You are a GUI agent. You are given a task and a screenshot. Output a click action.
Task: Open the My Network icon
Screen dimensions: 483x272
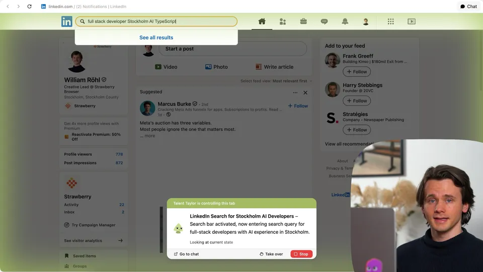click(283, 22)
